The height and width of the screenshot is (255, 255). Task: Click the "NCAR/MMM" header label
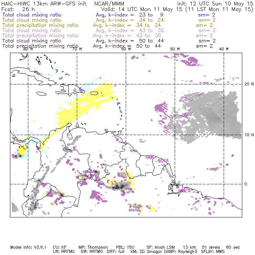[x=109, y=4]
